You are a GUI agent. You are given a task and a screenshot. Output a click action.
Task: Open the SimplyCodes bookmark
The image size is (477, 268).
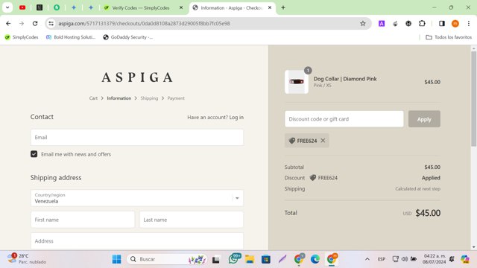point(22,37)
